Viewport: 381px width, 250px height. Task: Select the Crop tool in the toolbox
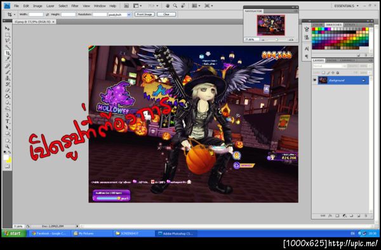[x=7, y=53]
